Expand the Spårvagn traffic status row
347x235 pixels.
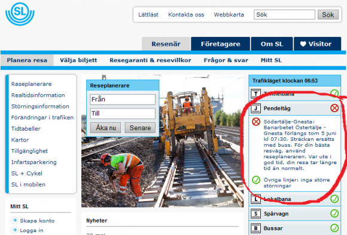(295, 214)
